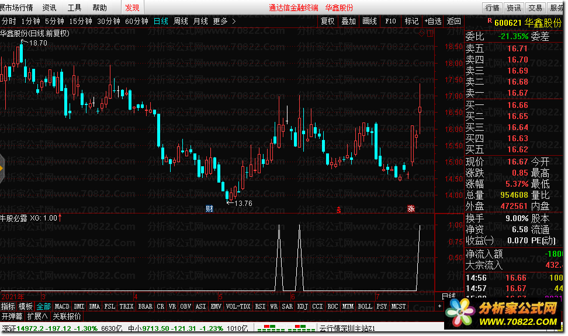Click the 叠加 overlay button

[x=348, y=22]
